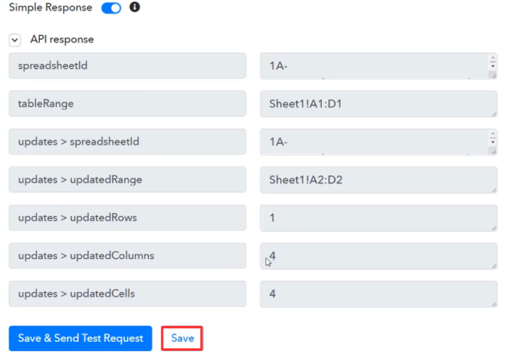Click the spreadsheetId value box showing 1A-
The height and width of the screenshot is (358, 509).
coord(378,66)
